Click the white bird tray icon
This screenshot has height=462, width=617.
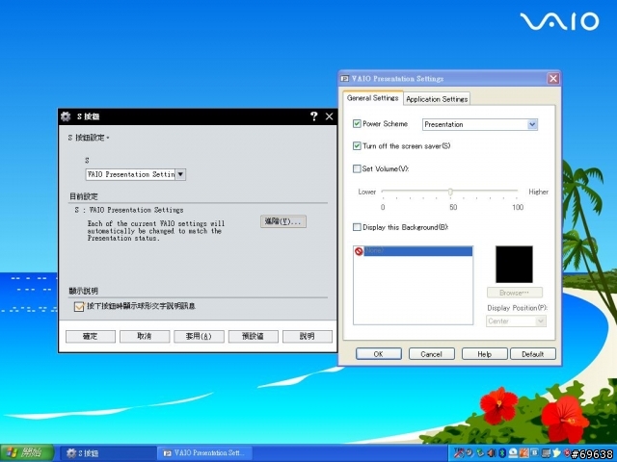pos(557,453)
